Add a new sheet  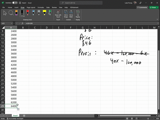(x=24, y=116)
